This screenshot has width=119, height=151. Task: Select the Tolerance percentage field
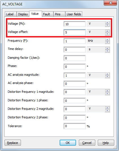click(75, 126)
